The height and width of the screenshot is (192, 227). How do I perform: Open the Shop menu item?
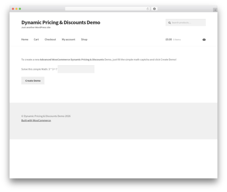pyautogui.click(x=84, y=39)
